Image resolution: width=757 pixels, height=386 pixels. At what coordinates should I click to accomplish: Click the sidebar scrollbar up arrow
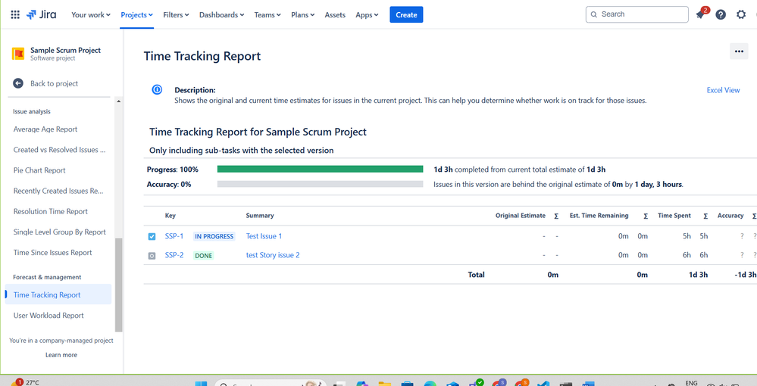(x=119, y=102)
